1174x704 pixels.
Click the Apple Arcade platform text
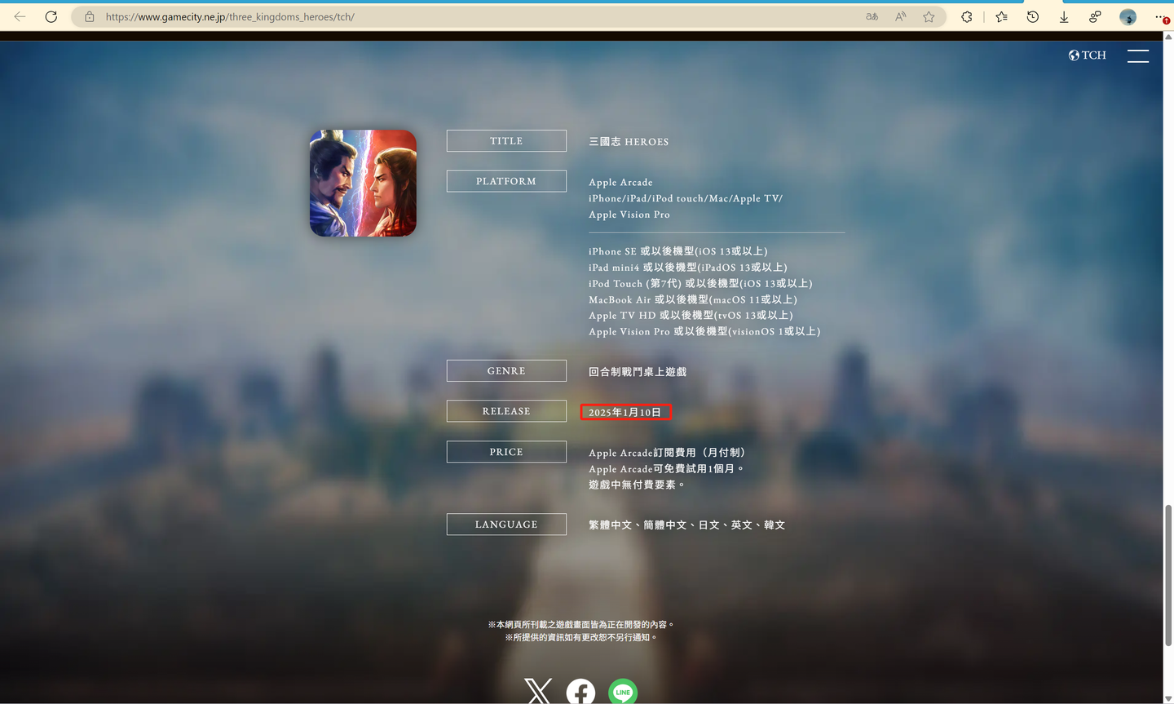(620, 183)
